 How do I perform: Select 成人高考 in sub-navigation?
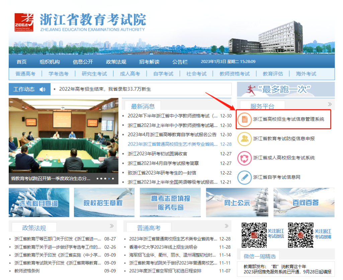(130, 74)
